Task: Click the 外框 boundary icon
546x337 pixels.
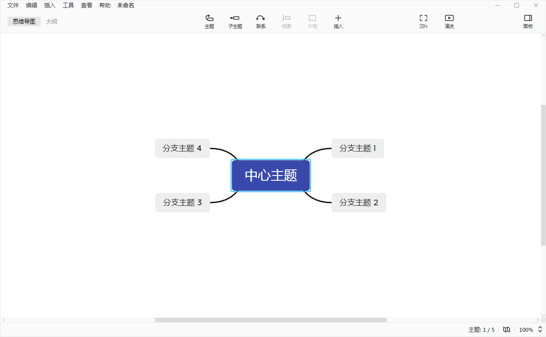Action: click(312, 21)
